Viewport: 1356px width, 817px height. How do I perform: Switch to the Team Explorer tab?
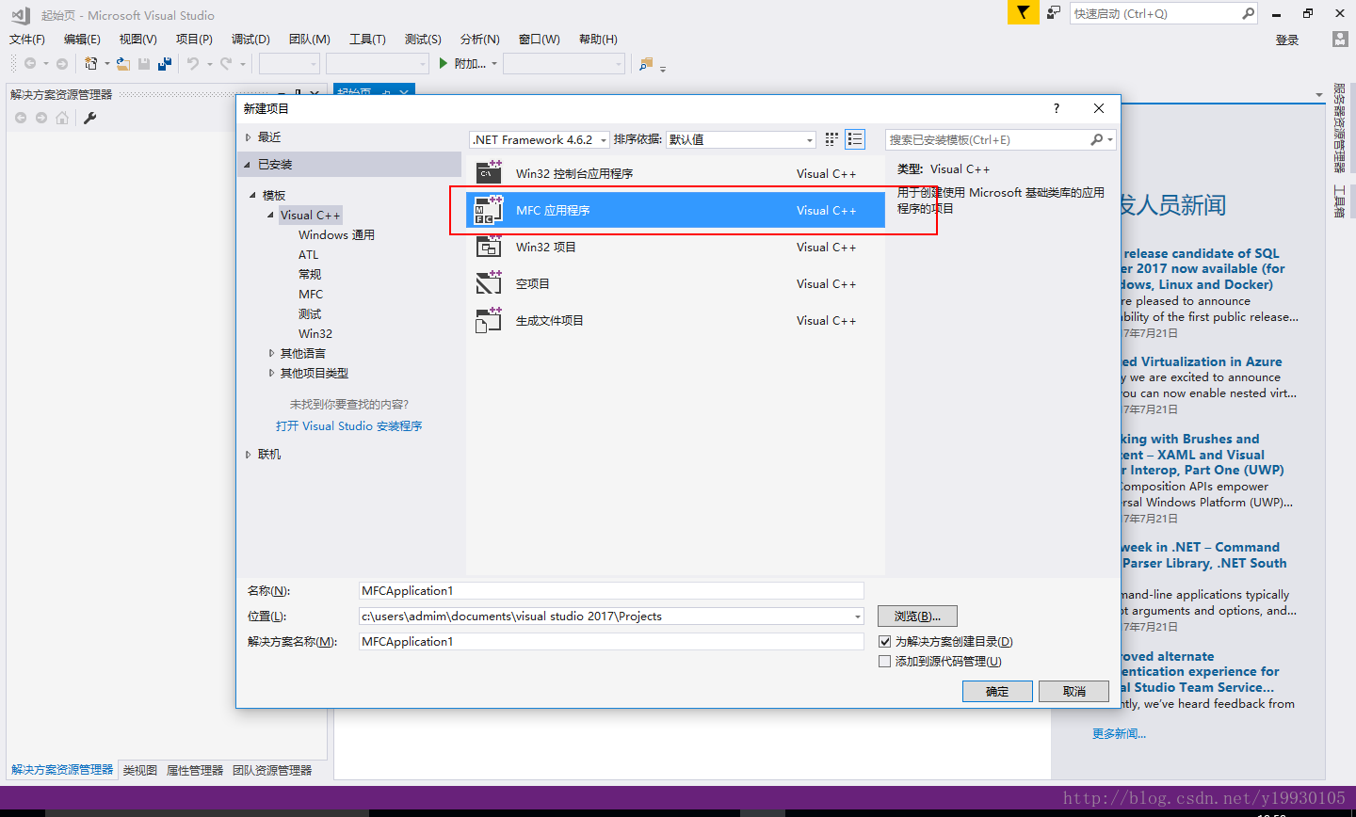tap(272, 770)
